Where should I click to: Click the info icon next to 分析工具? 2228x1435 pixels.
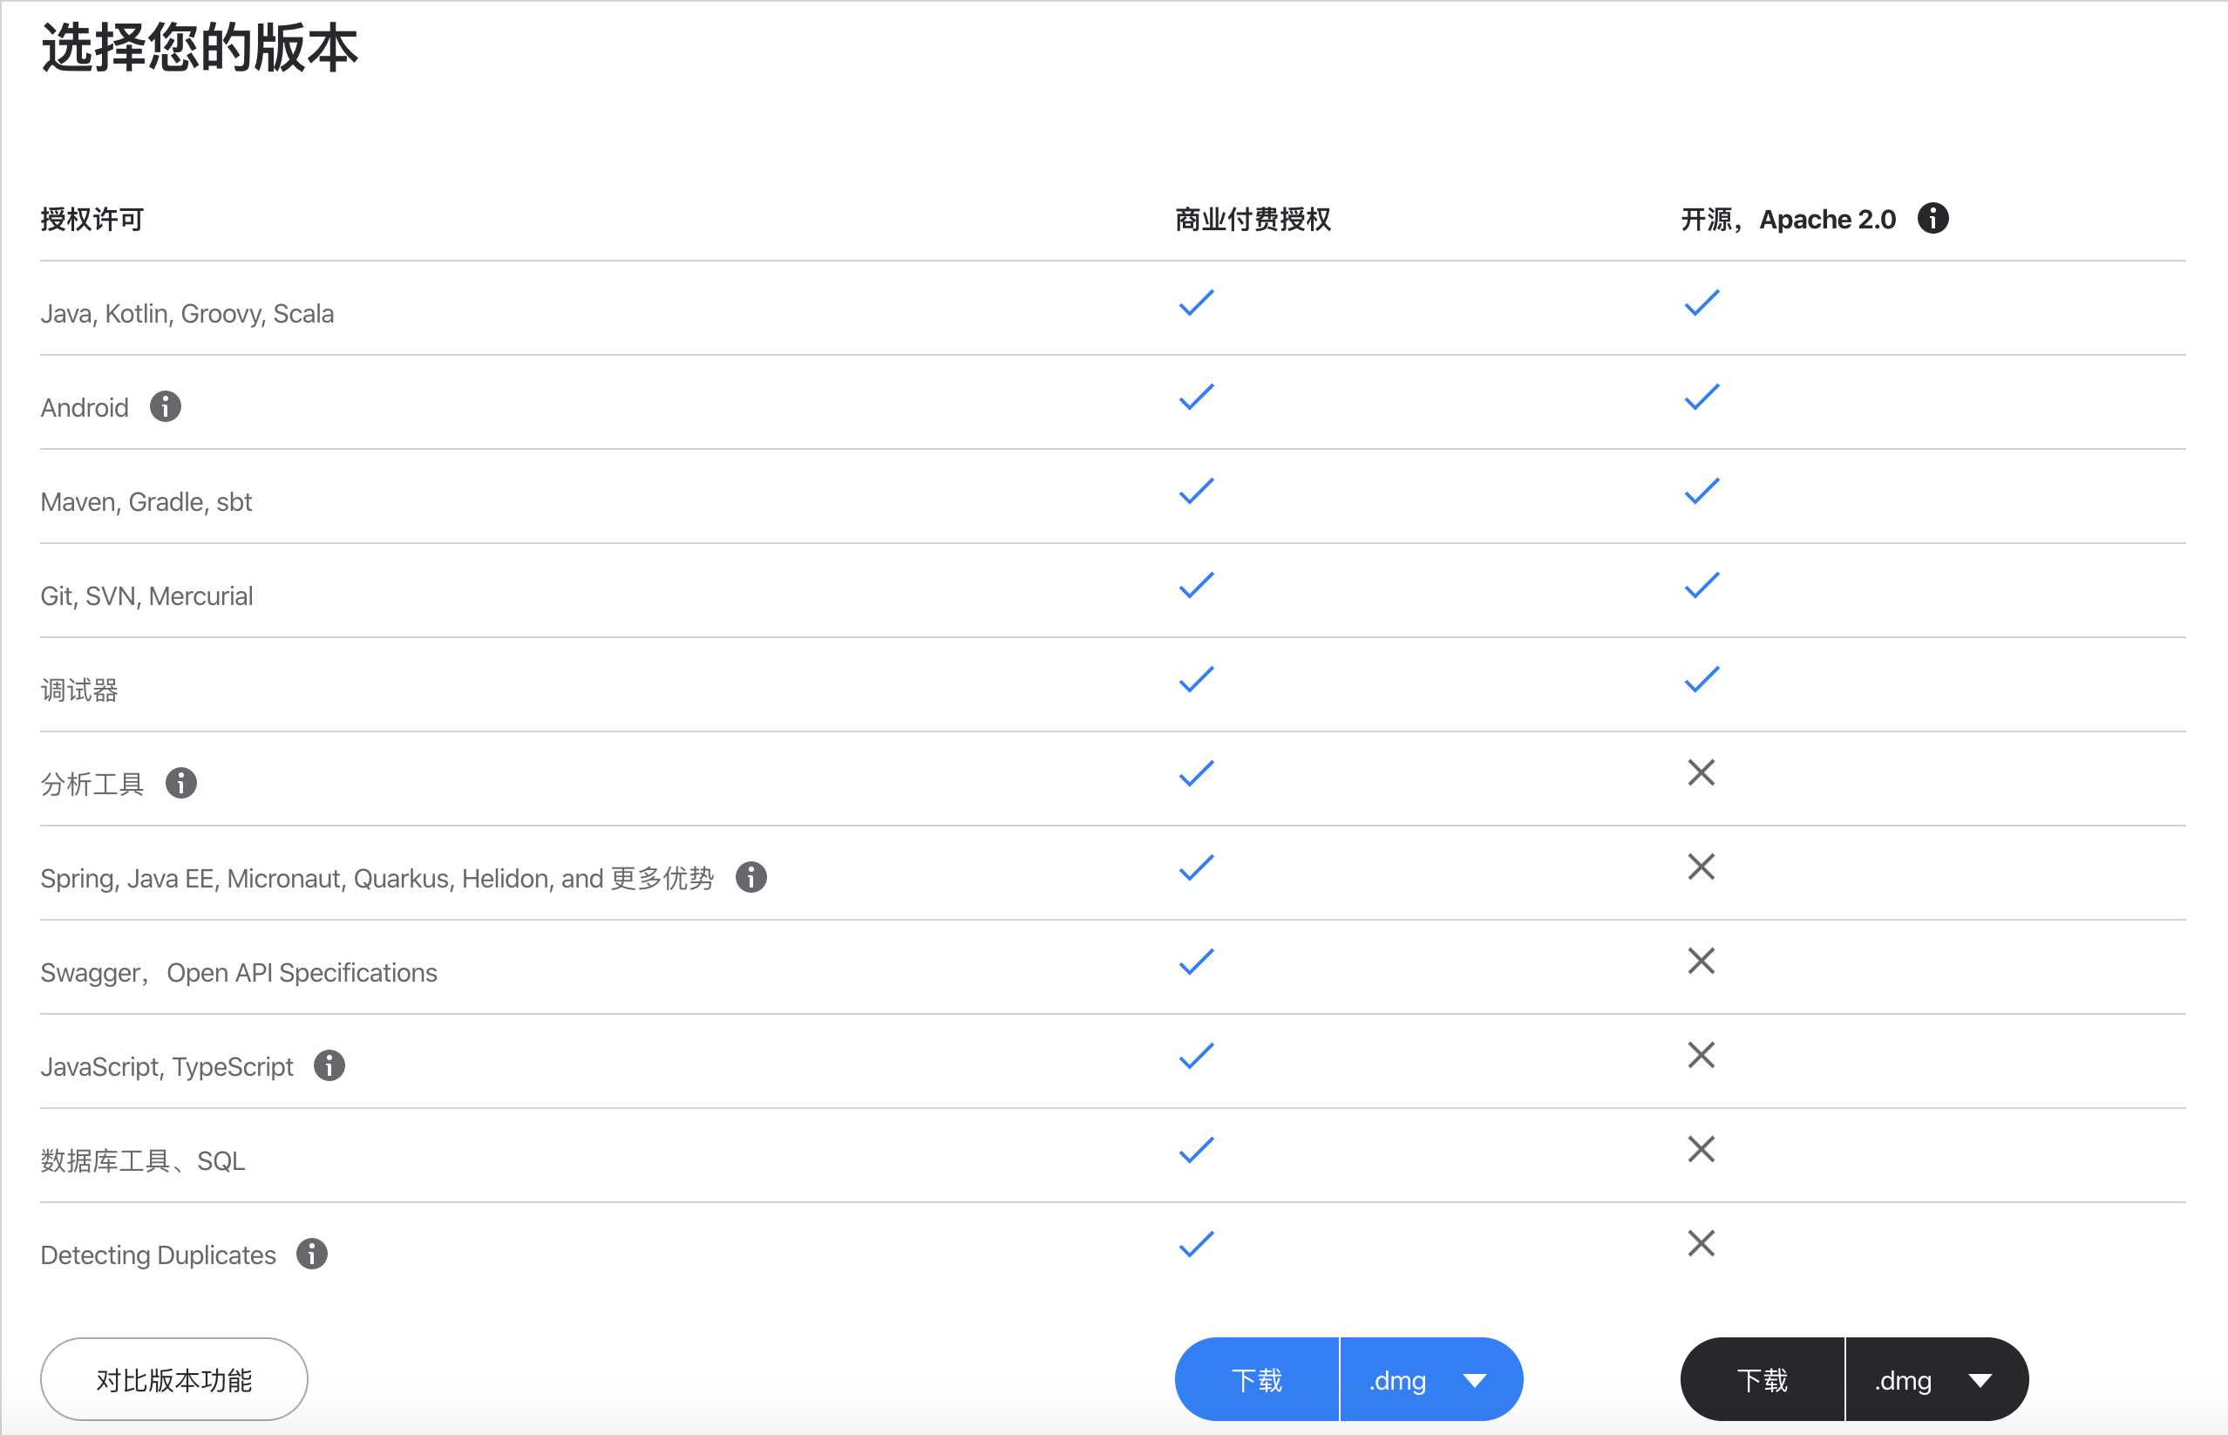tap(180, 781)
